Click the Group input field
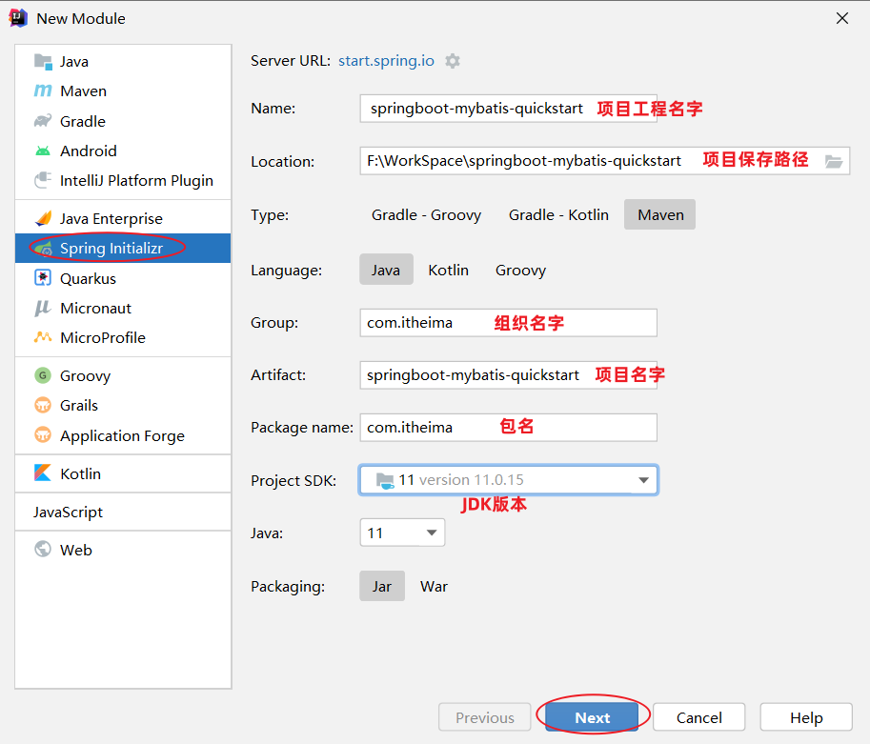The image size is (870, 744). 508,322
